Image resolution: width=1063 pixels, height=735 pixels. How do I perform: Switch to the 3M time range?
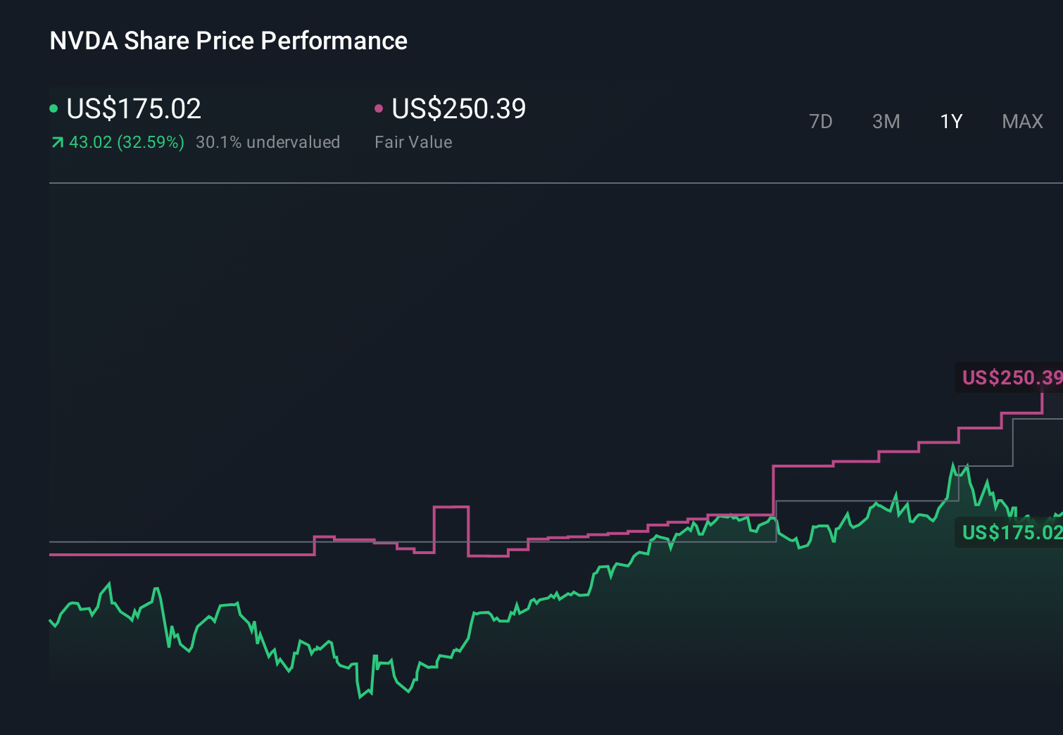(886, 121)
